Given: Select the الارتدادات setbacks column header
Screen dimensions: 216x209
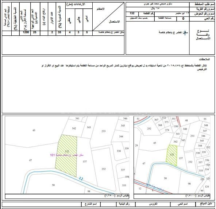Looking at the screenshot, I should (76, 4).
